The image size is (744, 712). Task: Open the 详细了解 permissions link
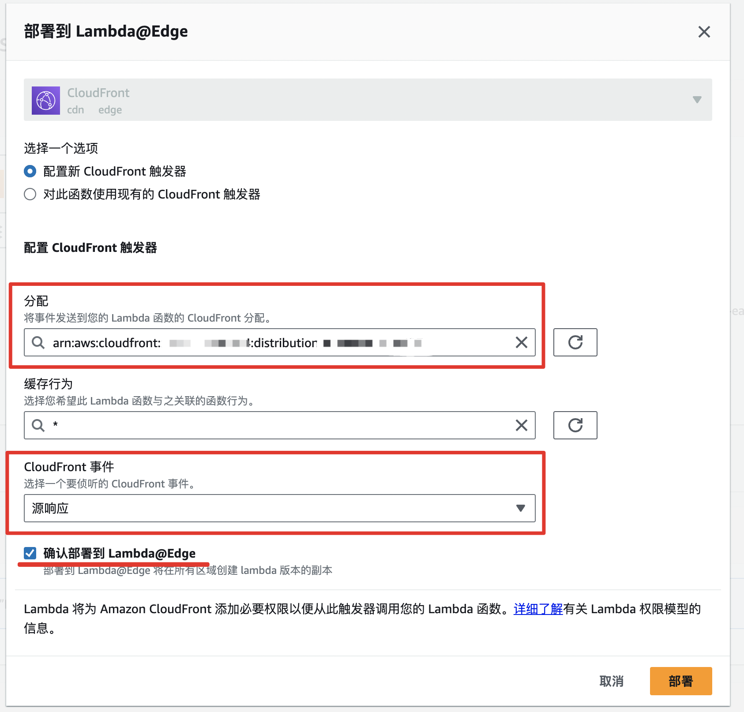pos(538,609)
